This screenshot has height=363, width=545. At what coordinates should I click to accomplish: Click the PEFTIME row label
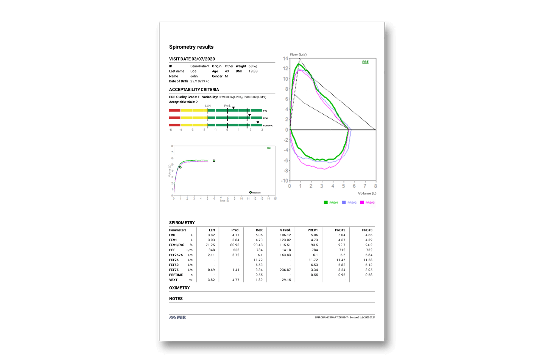point(176,275)
